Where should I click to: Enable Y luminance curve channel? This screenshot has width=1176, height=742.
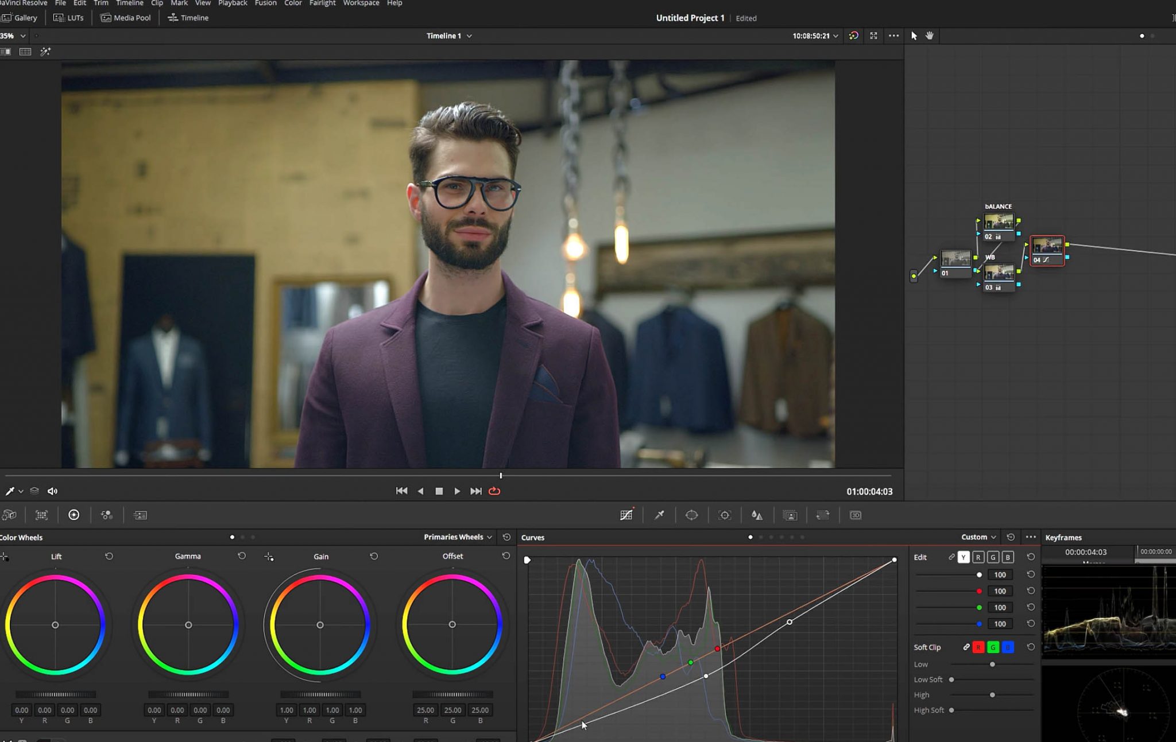[x=964, y=557]
